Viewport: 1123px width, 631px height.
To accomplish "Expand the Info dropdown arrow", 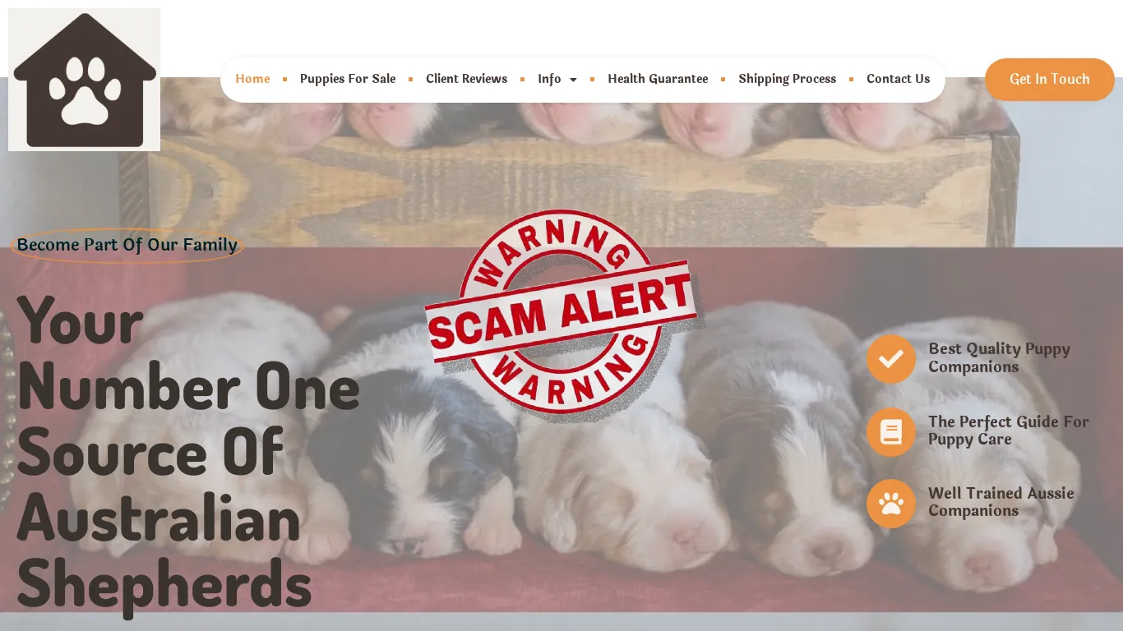I will pos(573,80).
